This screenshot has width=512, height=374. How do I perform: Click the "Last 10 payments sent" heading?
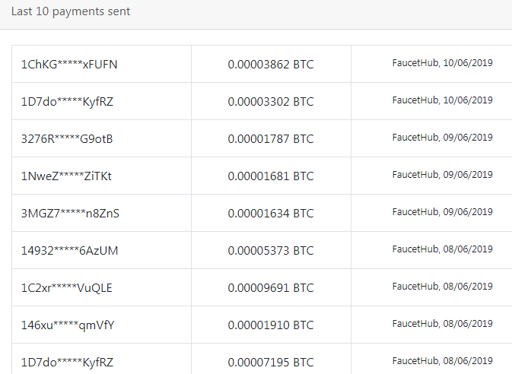70,11
